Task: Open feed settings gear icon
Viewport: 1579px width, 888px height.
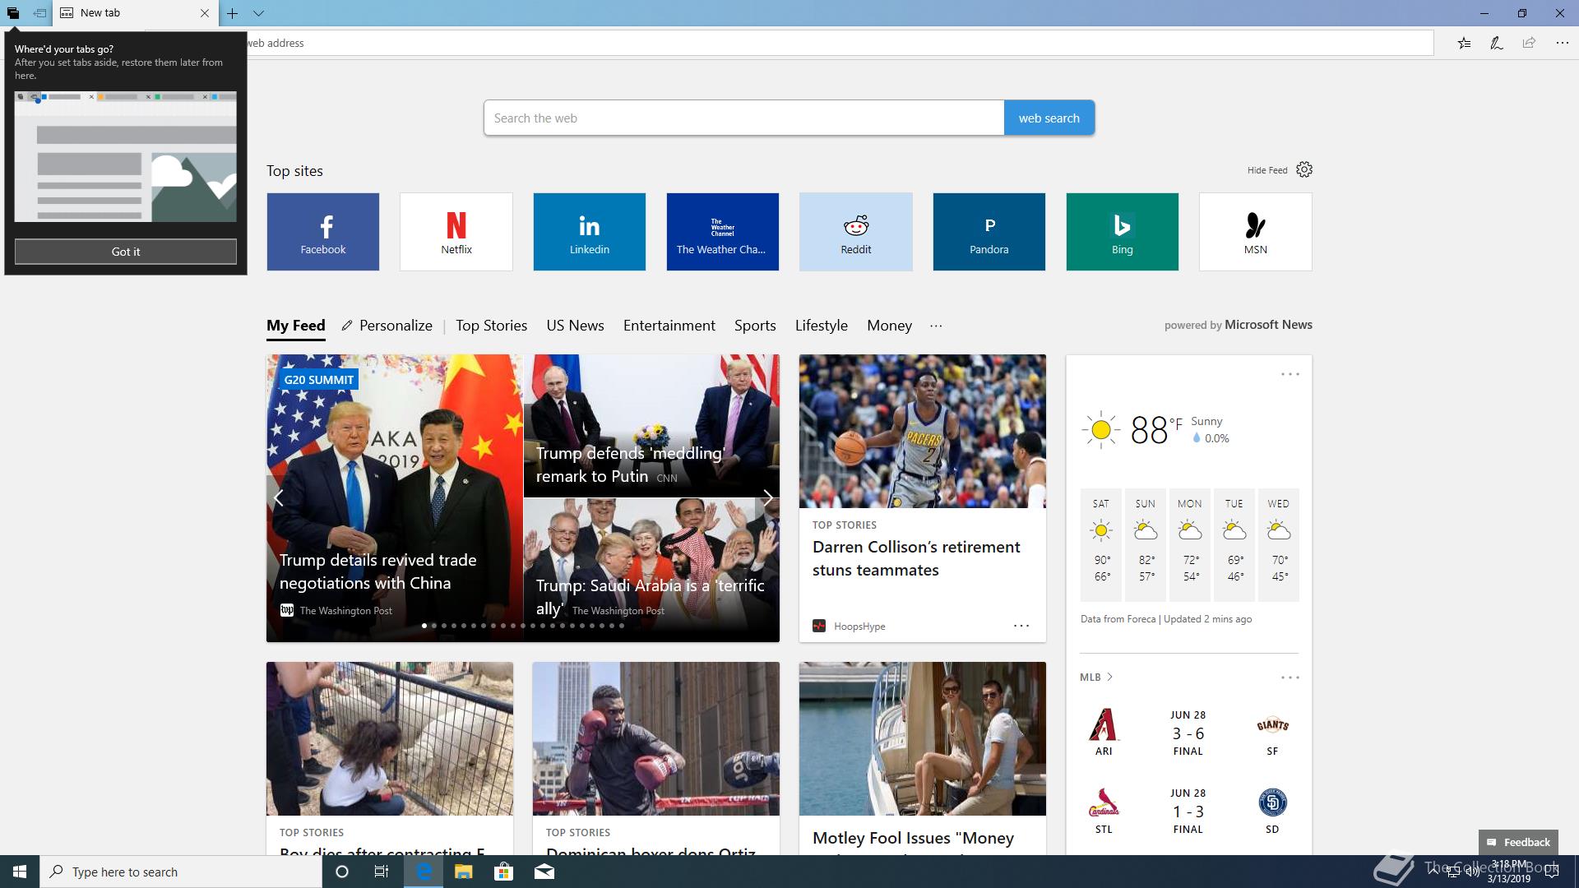Action: click(x=1304, y=169)
